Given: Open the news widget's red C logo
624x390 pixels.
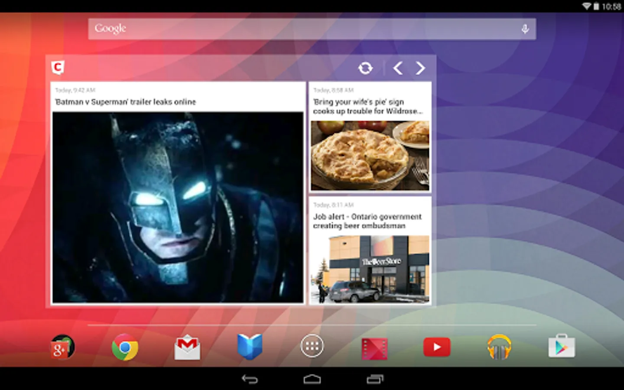Looking at the screenshot, I should (58, 68).
